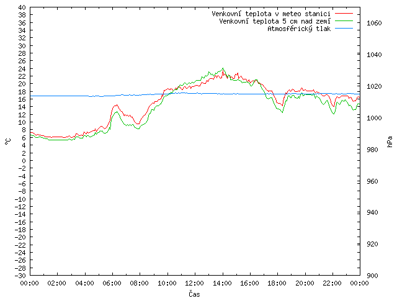The image size is (397, 298).
Task: Click legend label 'Venkovní teplota v meteo stanici'
Action: click(x=271, y=14)
